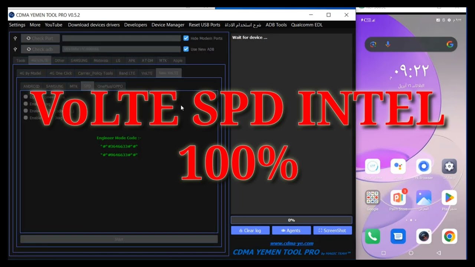
Task: Click the Check Port button
Action: [x=40, y=38]
